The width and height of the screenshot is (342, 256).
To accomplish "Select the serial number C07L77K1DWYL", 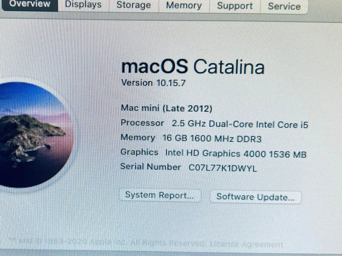I will tap(223, 168).
